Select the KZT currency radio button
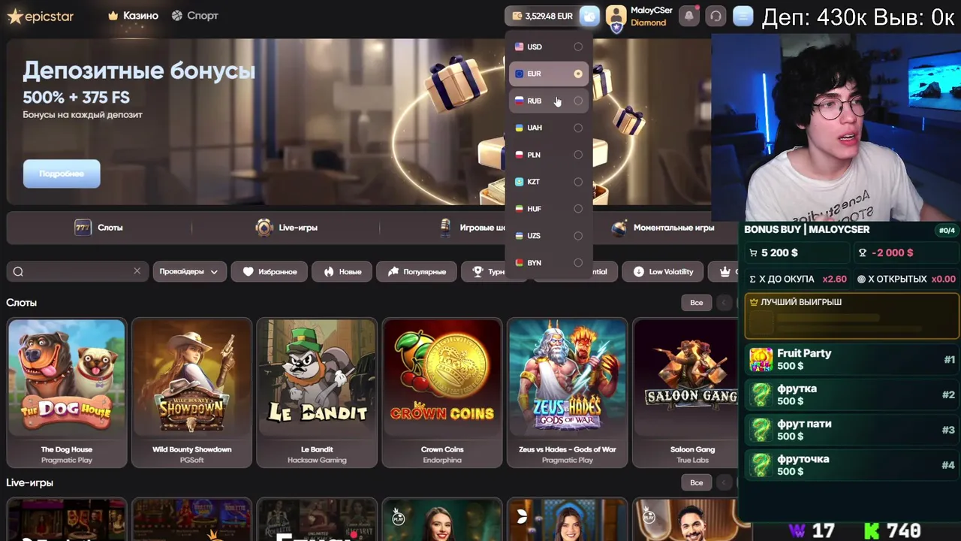961x541 pixels. pyautogui.click(x=578, y=182)
